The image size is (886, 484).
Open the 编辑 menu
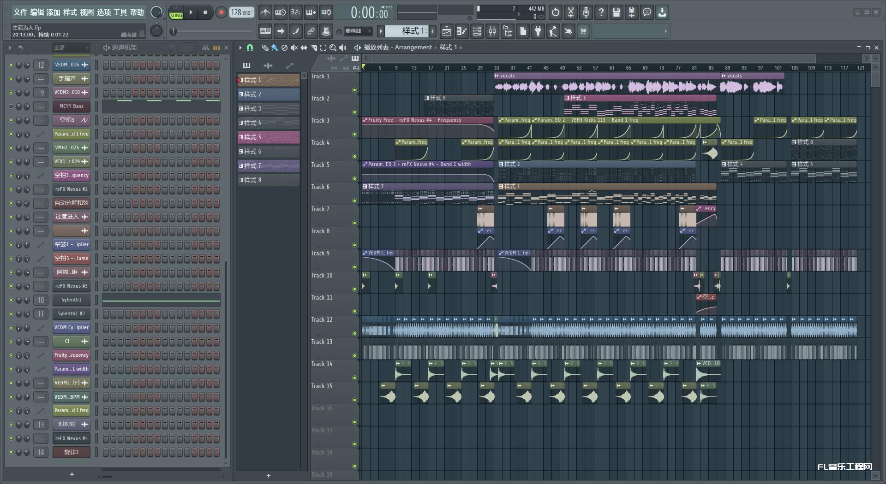pyautogui.click(x=37, y=12)
